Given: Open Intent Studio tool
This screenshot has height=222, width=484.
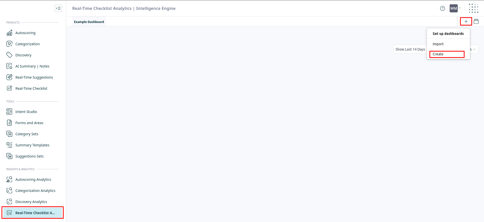Looking at the screenshot, I should pyautogui.click(x=26, y=112).
